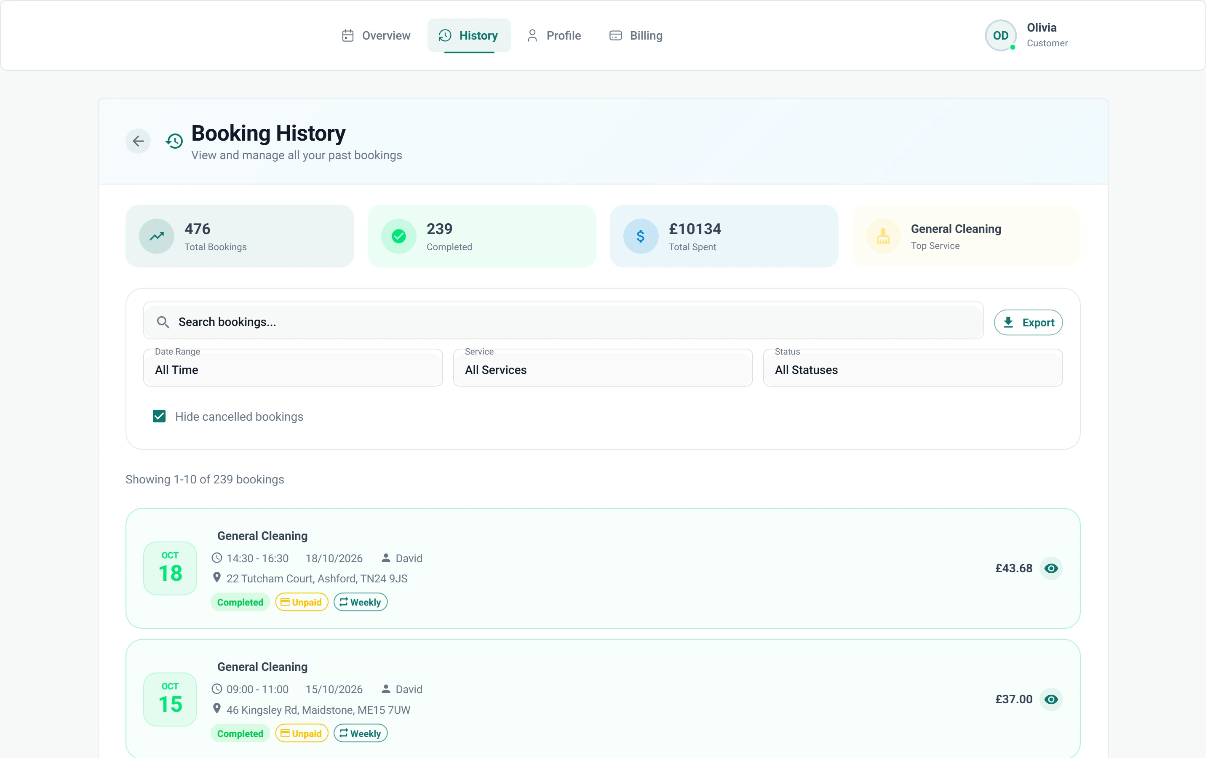Viewport: 1213px width, 758px height.
Task: Click the OD user avatar
Action: 1001,36
